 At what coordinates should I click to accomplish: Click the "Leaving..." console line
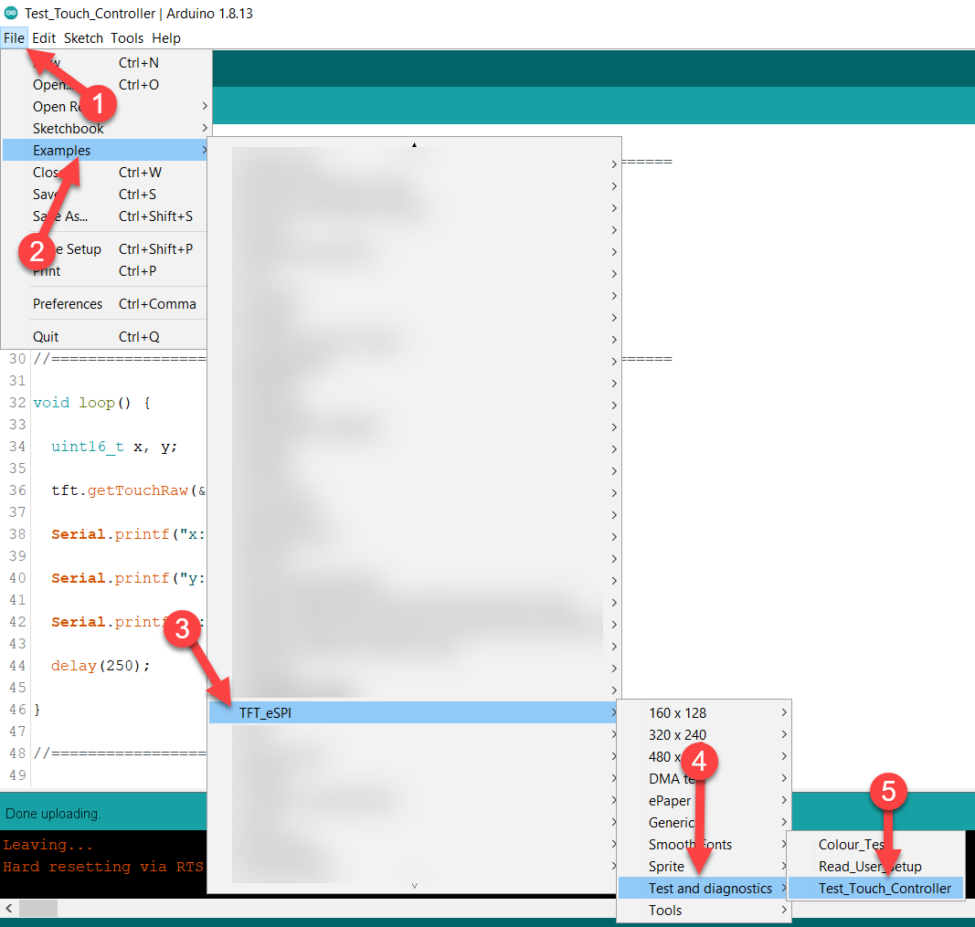[x=48, y=845]
